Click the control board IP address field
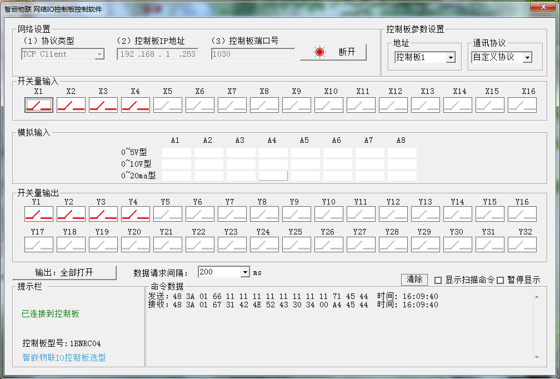Image resolution: width=560 pixels, height=379 pixels. point(158,54)
